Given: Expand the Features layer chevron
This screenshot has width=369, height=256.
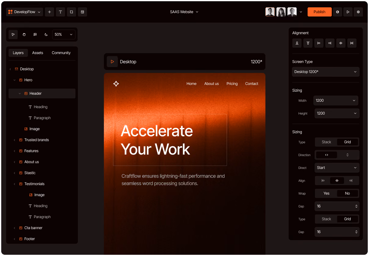Looking at the screenshot, I should click(14, 151).
